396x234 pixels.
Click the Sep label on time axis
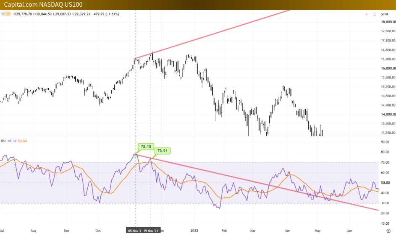pos(66,231)
